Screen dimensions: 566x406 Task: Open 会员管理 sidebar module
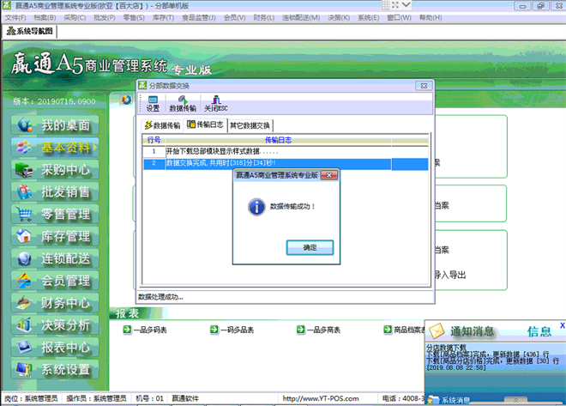(x=55, y=281)
